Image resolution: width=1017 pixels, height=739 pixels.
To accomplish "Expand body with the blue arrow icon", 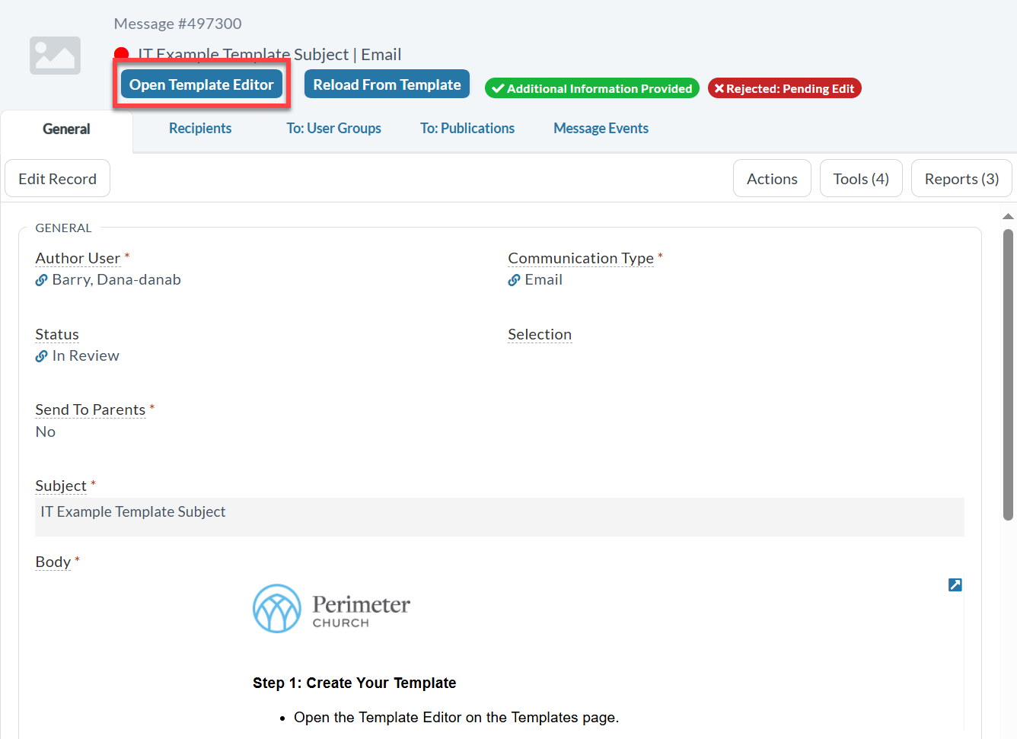I will 955,585.
